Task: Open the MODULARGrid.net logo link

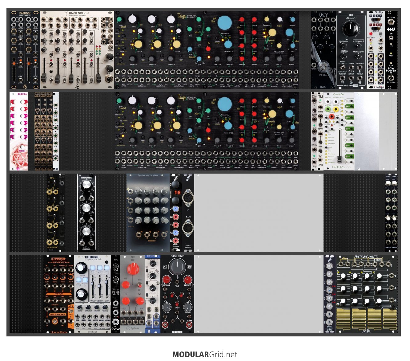Action: 205,355
